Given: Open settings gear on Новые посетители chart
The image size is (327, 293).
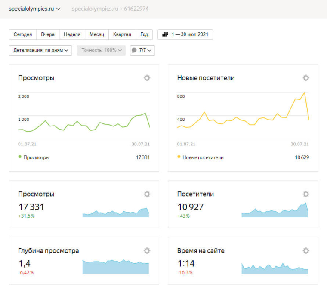Looking at the screenshot, I should tap(306, 78).
